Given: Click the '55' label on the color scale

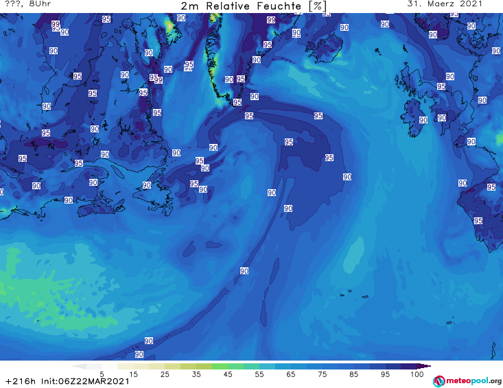Looking at the screenshot, I should 259,374.
